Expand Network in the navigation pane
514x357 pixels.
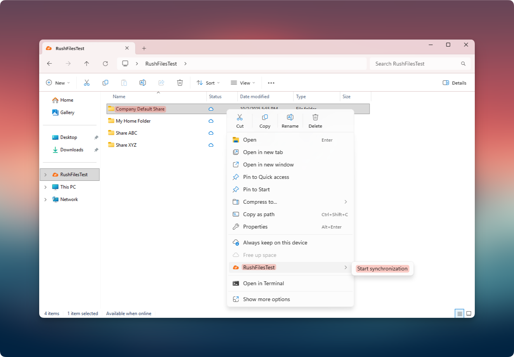[45, 199]
